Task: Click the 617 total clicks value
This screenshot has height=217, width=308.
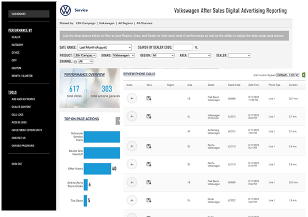Action: point(74,89)
